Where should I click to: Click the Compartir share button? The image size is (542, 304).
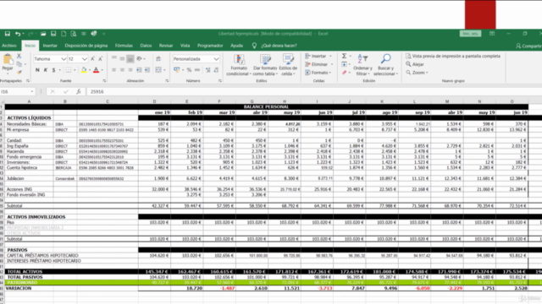pyautogui.click(x=528, y=46)
